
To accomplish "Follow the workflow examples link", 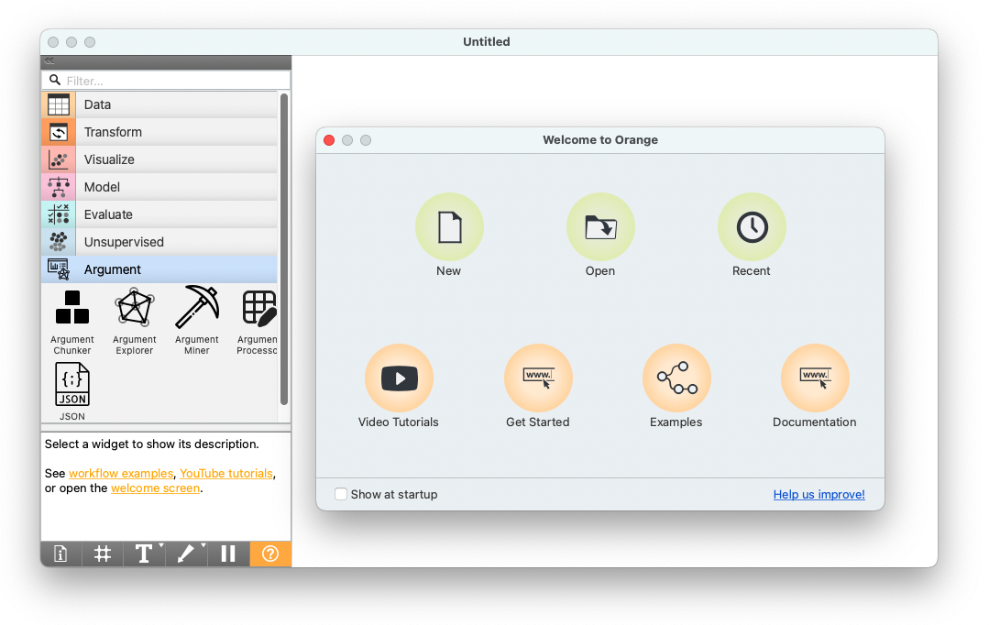I will (120, 473).
